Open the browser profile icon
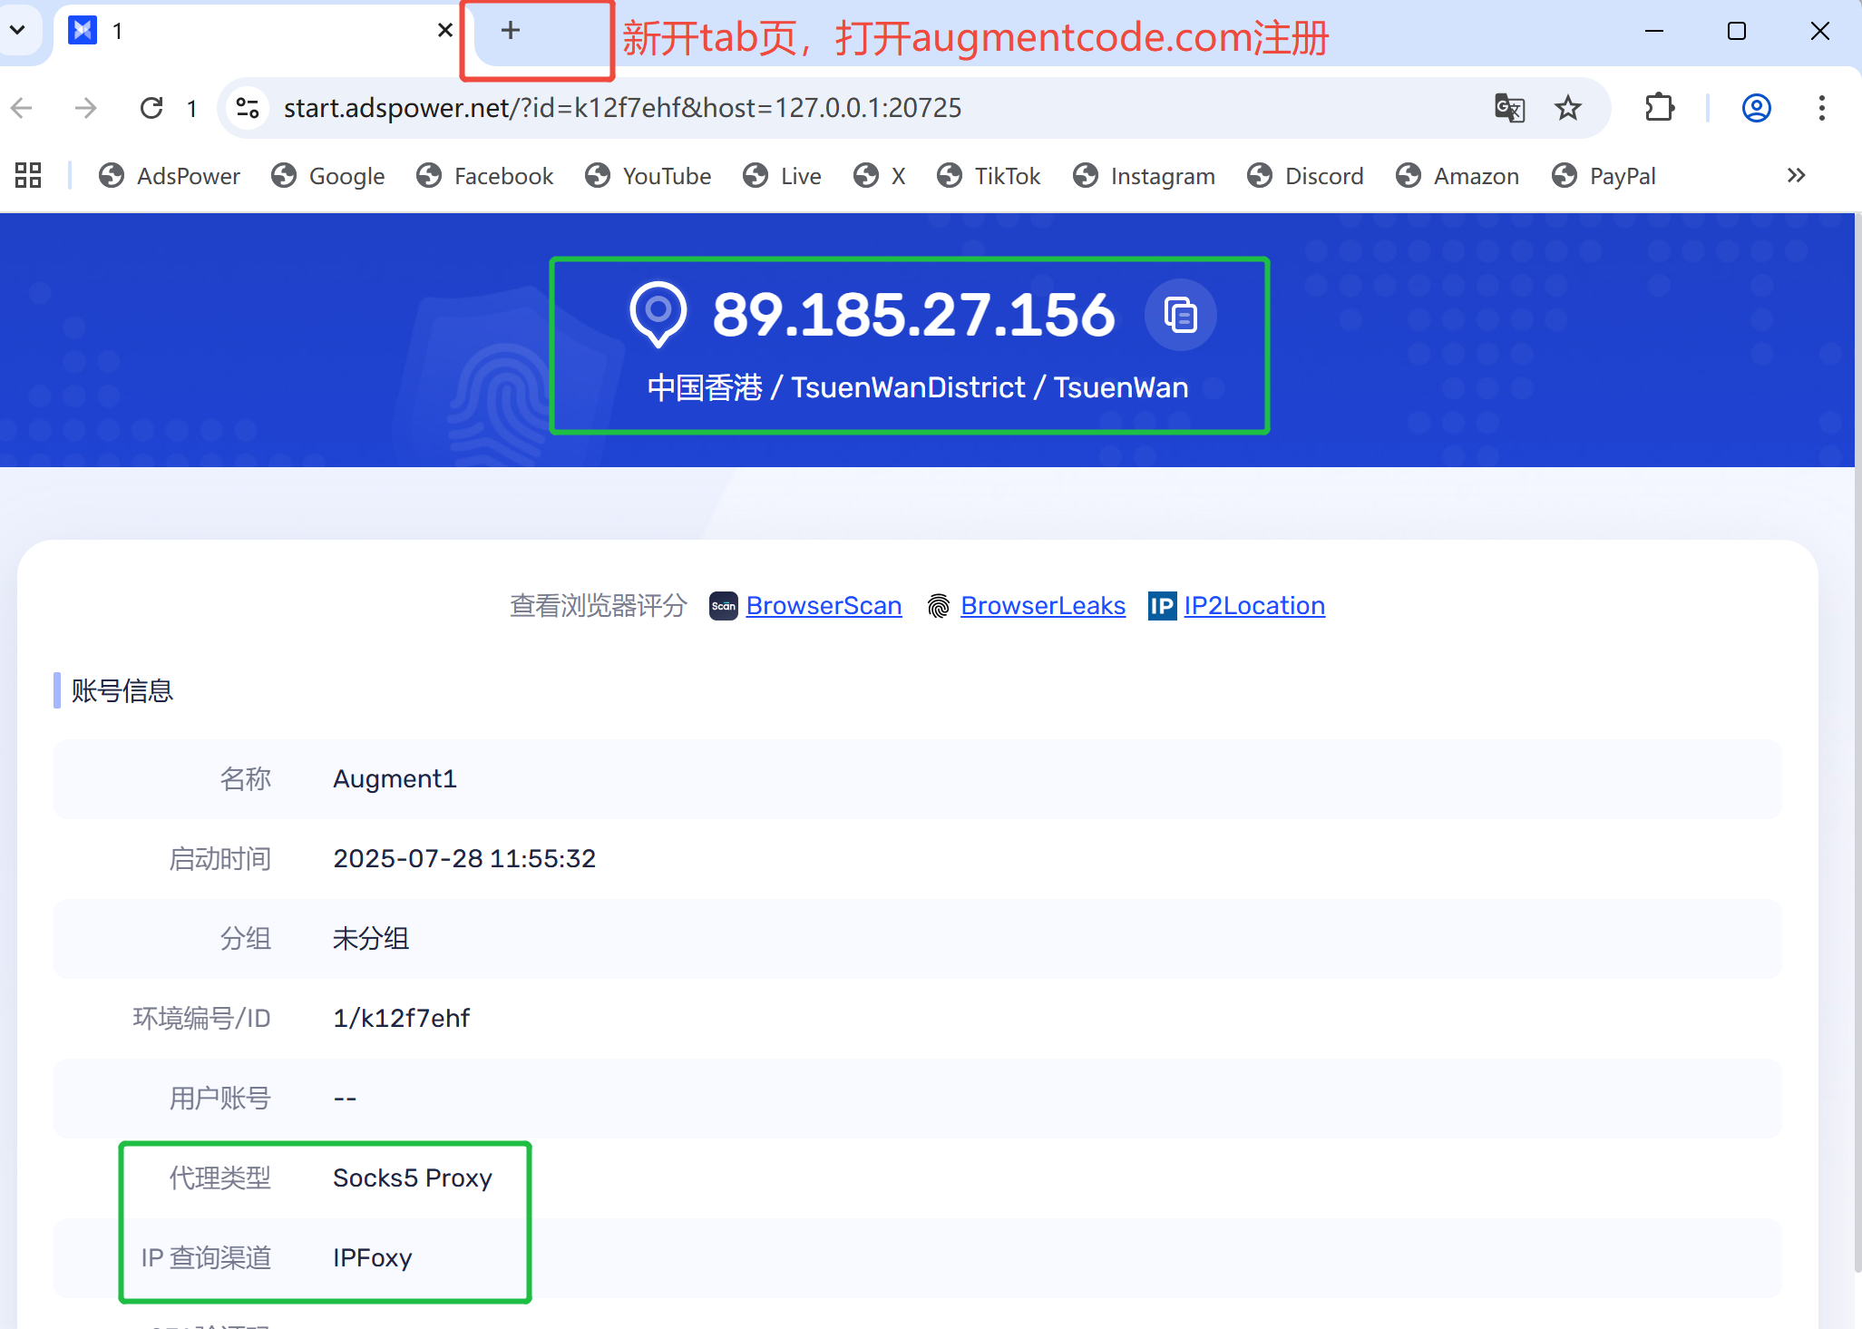1862x1329 pixels. (1756, 108)
